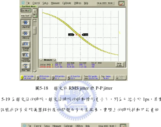The height and width of the screenshot is (127, 161).
Task: Toggle the RZ/NRZ format selector
Action: click(x=35, y=13)
